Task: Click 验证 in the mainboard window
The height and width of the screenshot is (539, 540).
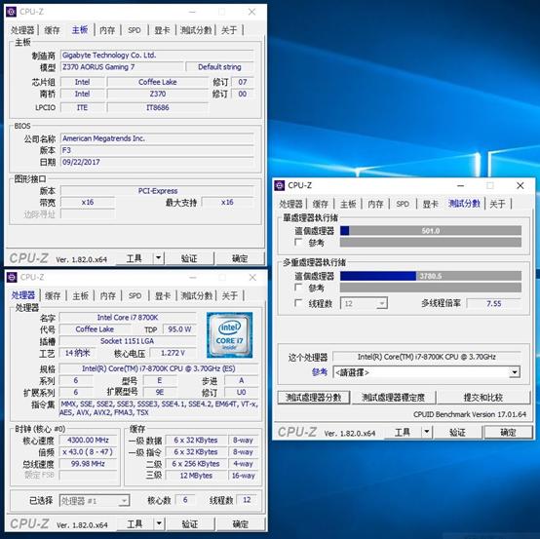Action: tap(189, 258)
